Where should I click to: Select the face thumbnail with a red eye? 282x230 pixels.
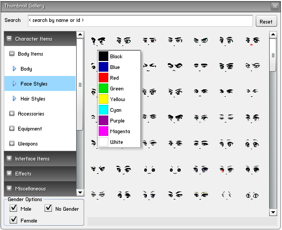[226, 170]
